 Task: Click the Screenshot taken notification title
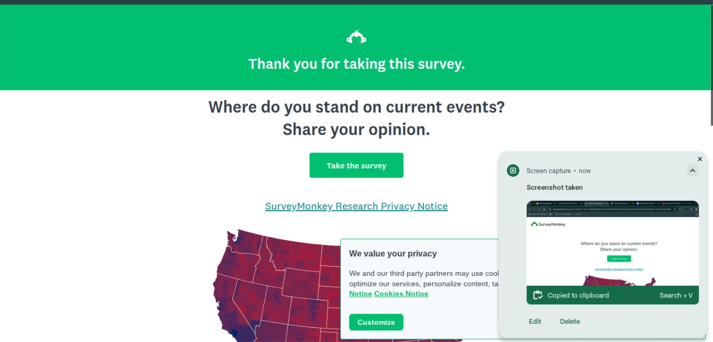(x=554, y=187)
